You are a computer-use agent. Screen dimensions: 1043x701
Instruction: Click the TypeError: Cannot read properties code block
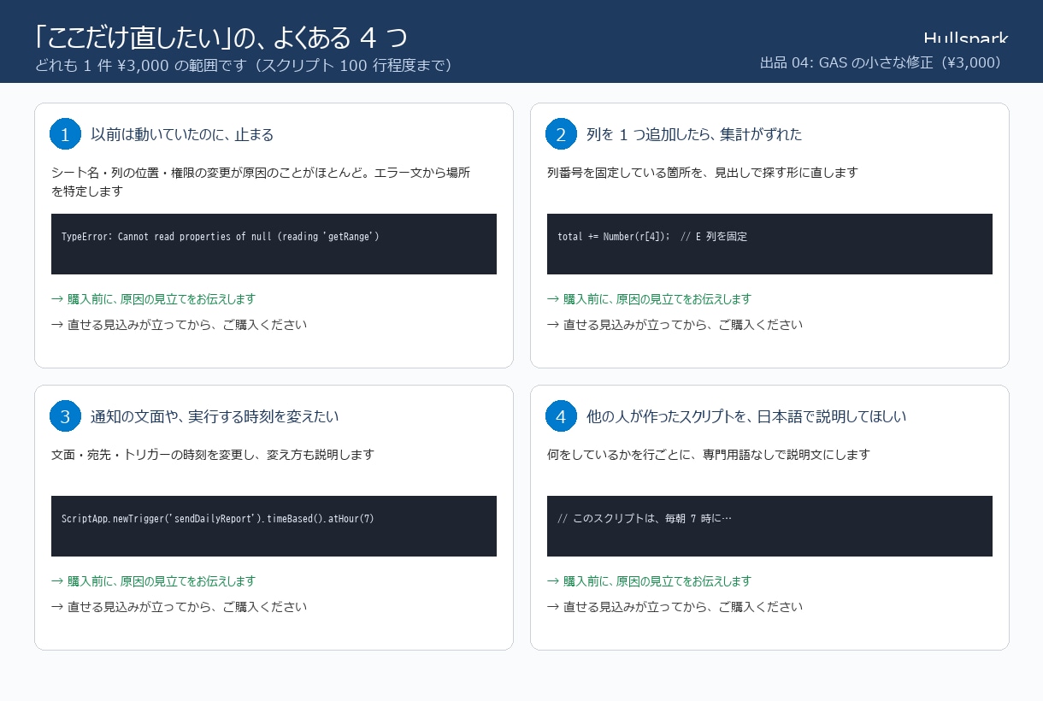(274, 244)
